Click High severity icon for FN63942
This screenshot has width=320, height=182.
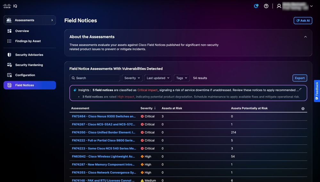(x=142, y=156)
